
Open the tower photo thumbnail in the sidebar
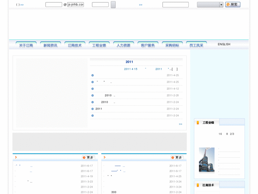point(207,160)
